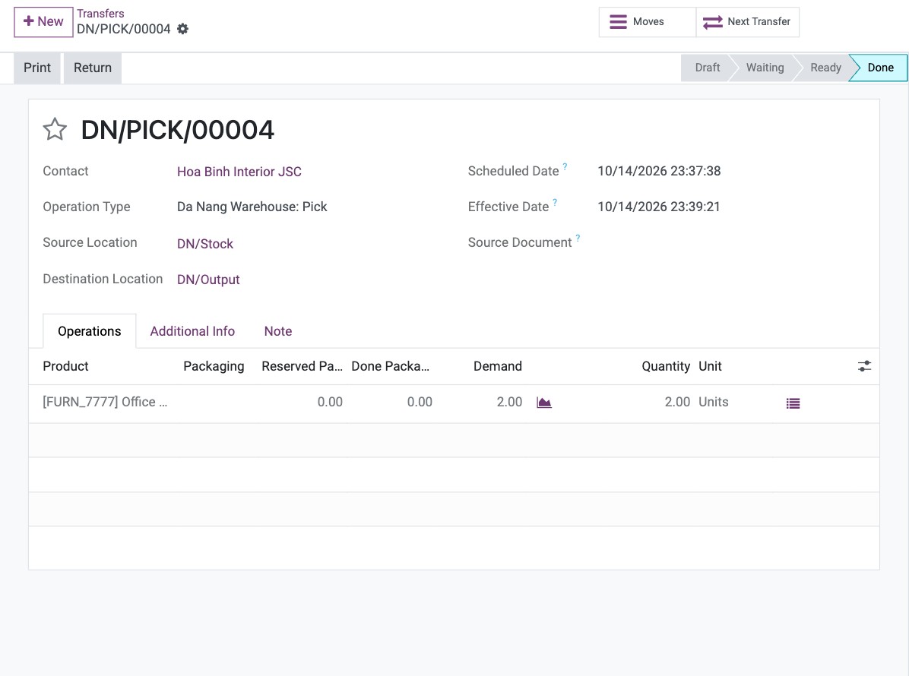Click the Scheduled Date help question mark

(x=565, y=167)
